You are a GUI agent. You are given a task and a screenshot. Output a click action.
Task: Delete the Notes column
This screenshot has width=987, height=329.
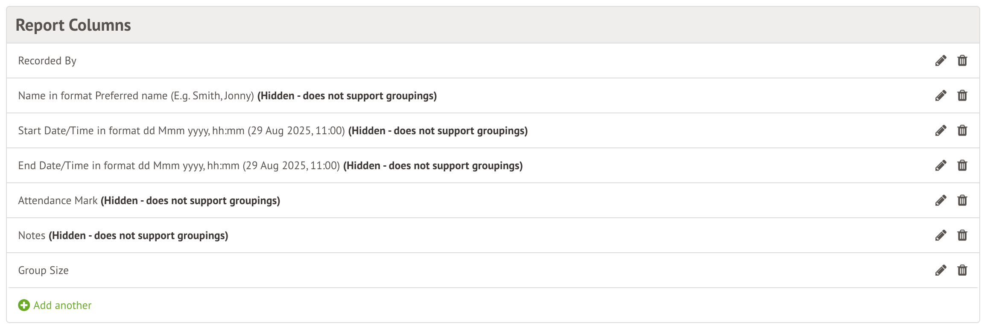click(x=962, y=235)
